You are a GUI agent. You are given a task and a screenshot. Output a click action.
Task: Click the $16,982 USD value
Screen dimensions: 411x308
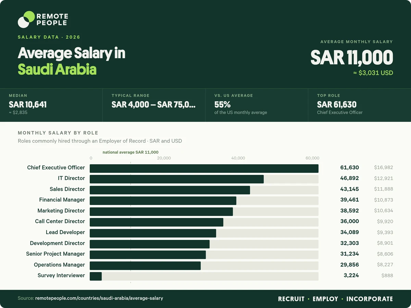[x=384, y=167]
